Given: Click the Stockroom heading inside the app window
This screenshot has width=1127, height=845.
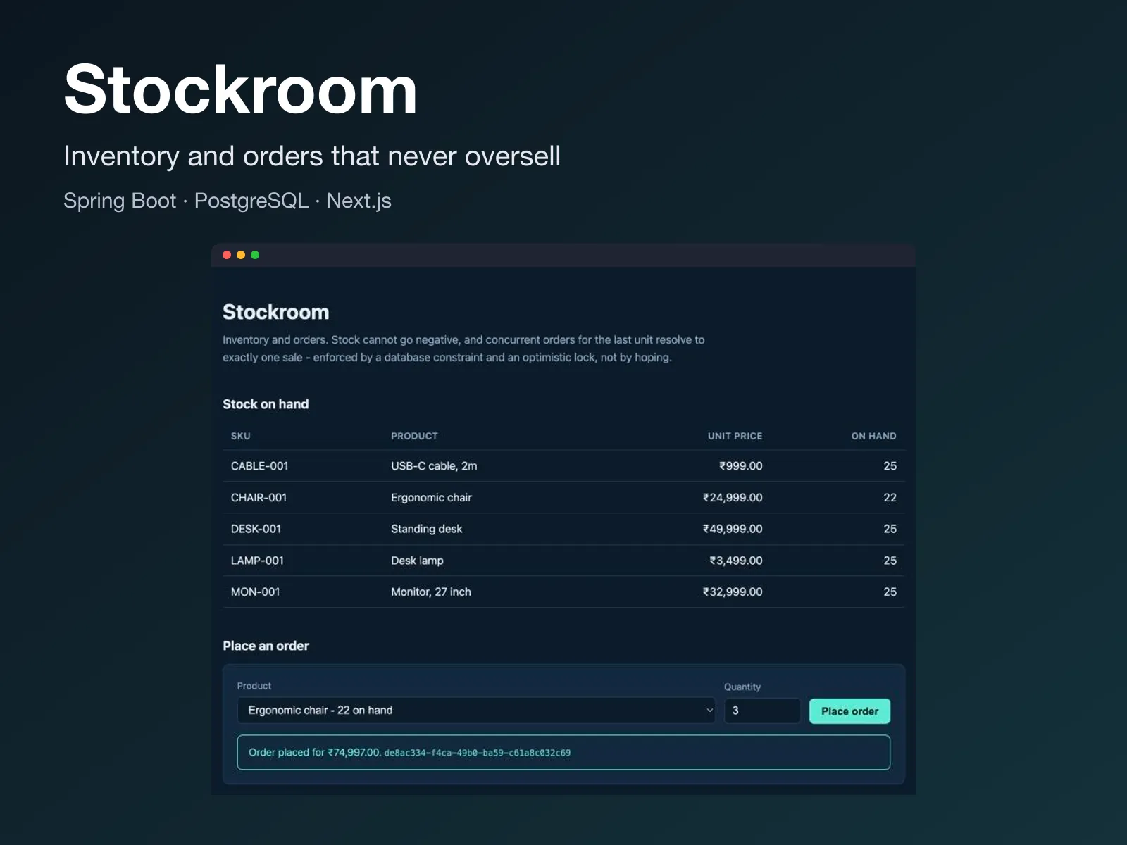Looking at the screenshot, I should (275, 312).
